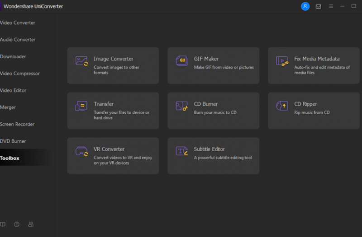This screenshot has height=237, width=362.
Task: Launch GIF Maker via its icon
Action: pyautogui.click(x=182, y=61)
